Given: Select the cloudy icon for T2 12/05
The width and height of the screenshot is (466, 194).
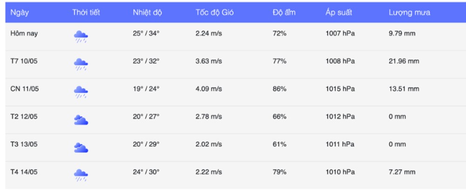Looking at the screenshot, I should point(81,119).
